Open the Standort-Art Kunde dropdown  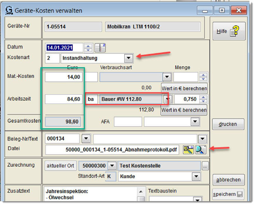pos(196,177)
